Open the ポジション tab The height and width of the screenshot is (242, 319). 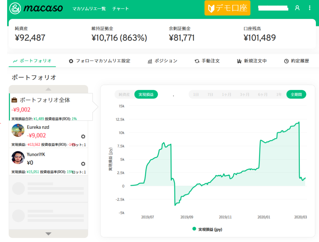pos(162,61)
